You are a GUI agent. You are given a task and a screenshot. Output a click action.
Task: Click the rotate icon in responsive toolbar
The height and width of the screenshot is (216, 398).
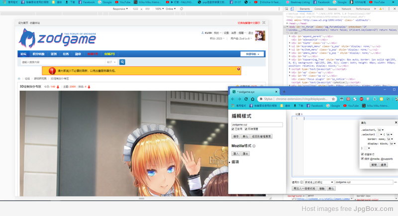pos(182,9)
